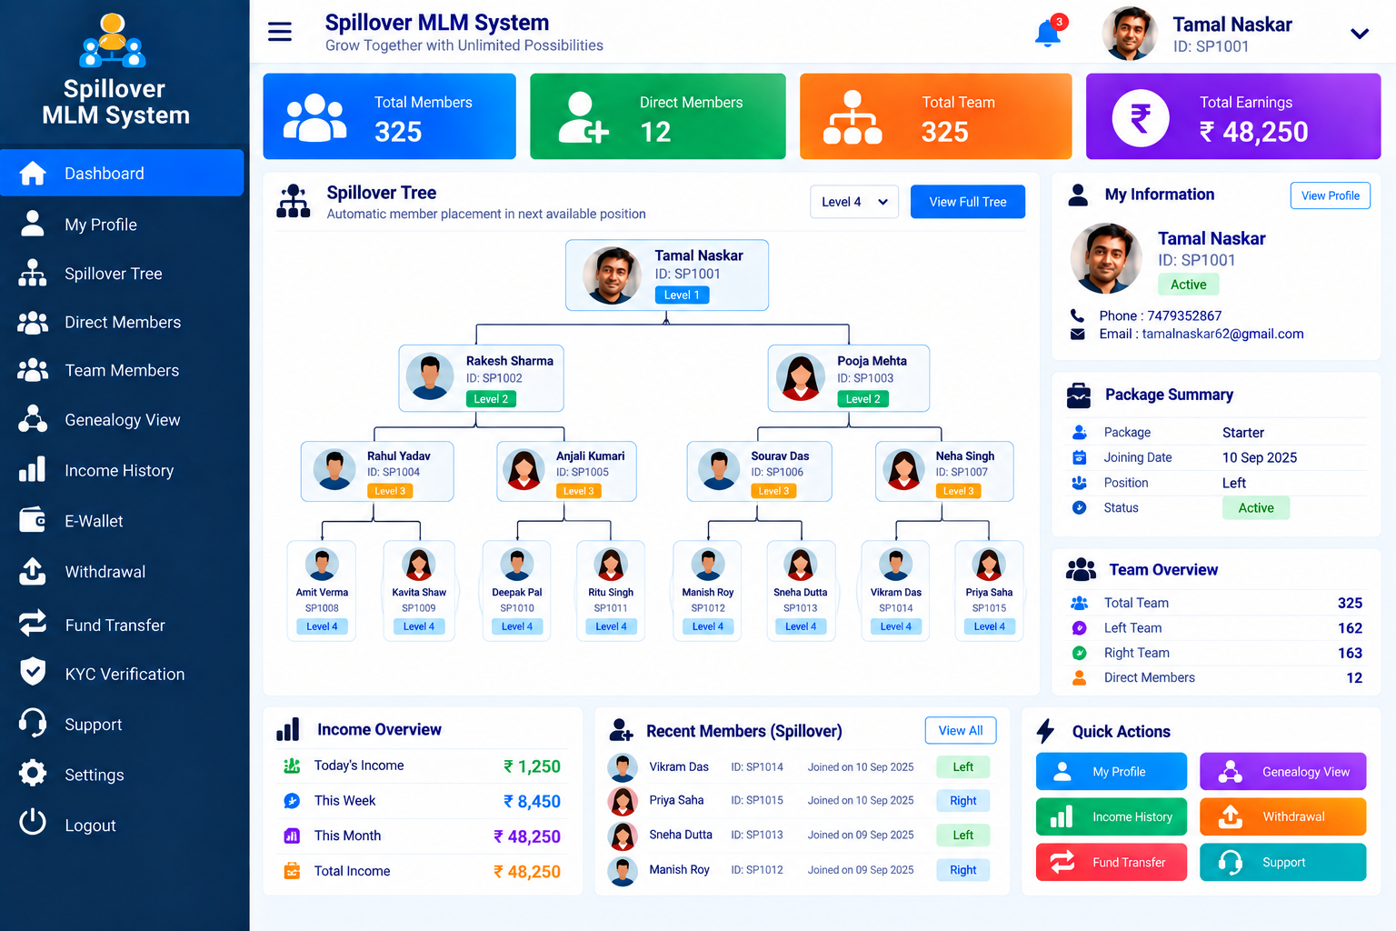Click the E-Wallet sidebar icon
The image size is (1396, 931).
pyautogui.click(x=33, y=520)
